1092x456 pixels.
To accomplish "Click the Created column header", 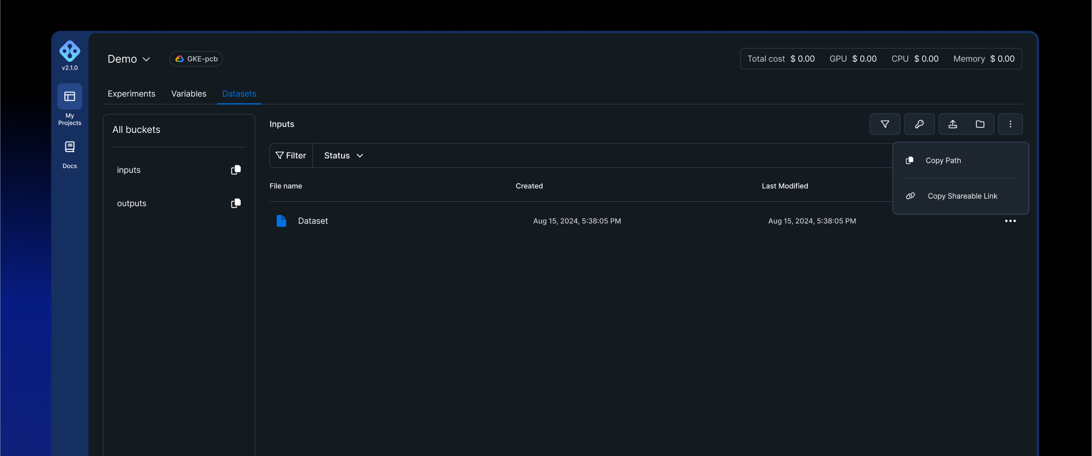I will pyautogui.click(x=530, y=186).
